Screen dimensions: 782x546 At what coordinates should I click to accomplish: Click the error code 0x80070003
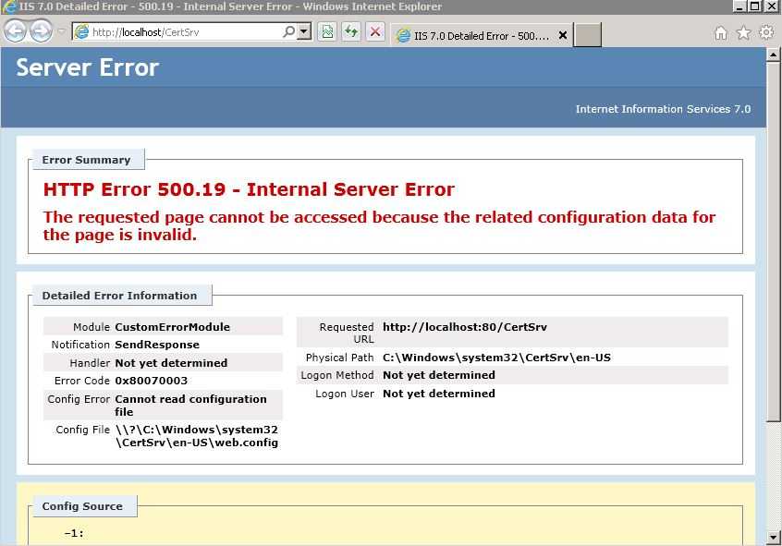(151, 381)
